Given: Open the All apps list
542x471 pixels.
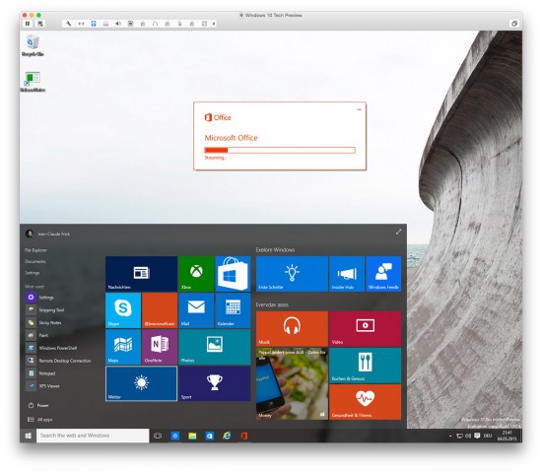Looking at the screenshot, I should pyautogui.click(x=39, y=420).
